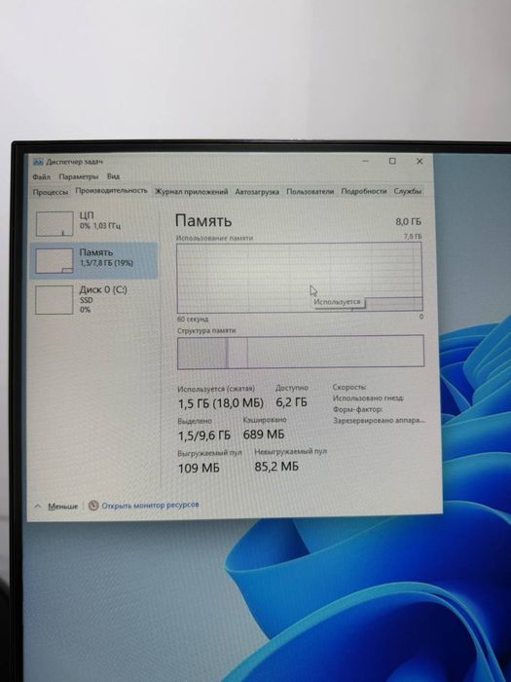511x682 pixels.
Task: Click the Использовано гнезд label
Action: pos(369,398)
